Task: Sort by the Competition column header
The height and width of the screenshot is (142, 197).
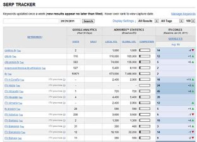Action: point(147,42)
